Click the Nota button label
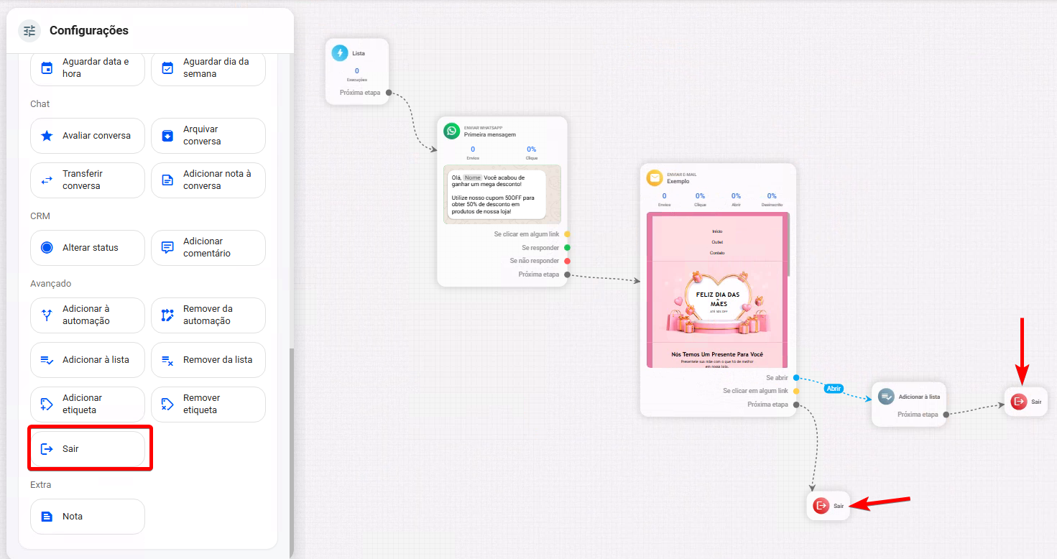This screenshot has width=1057, height=559. coord(73,517)
